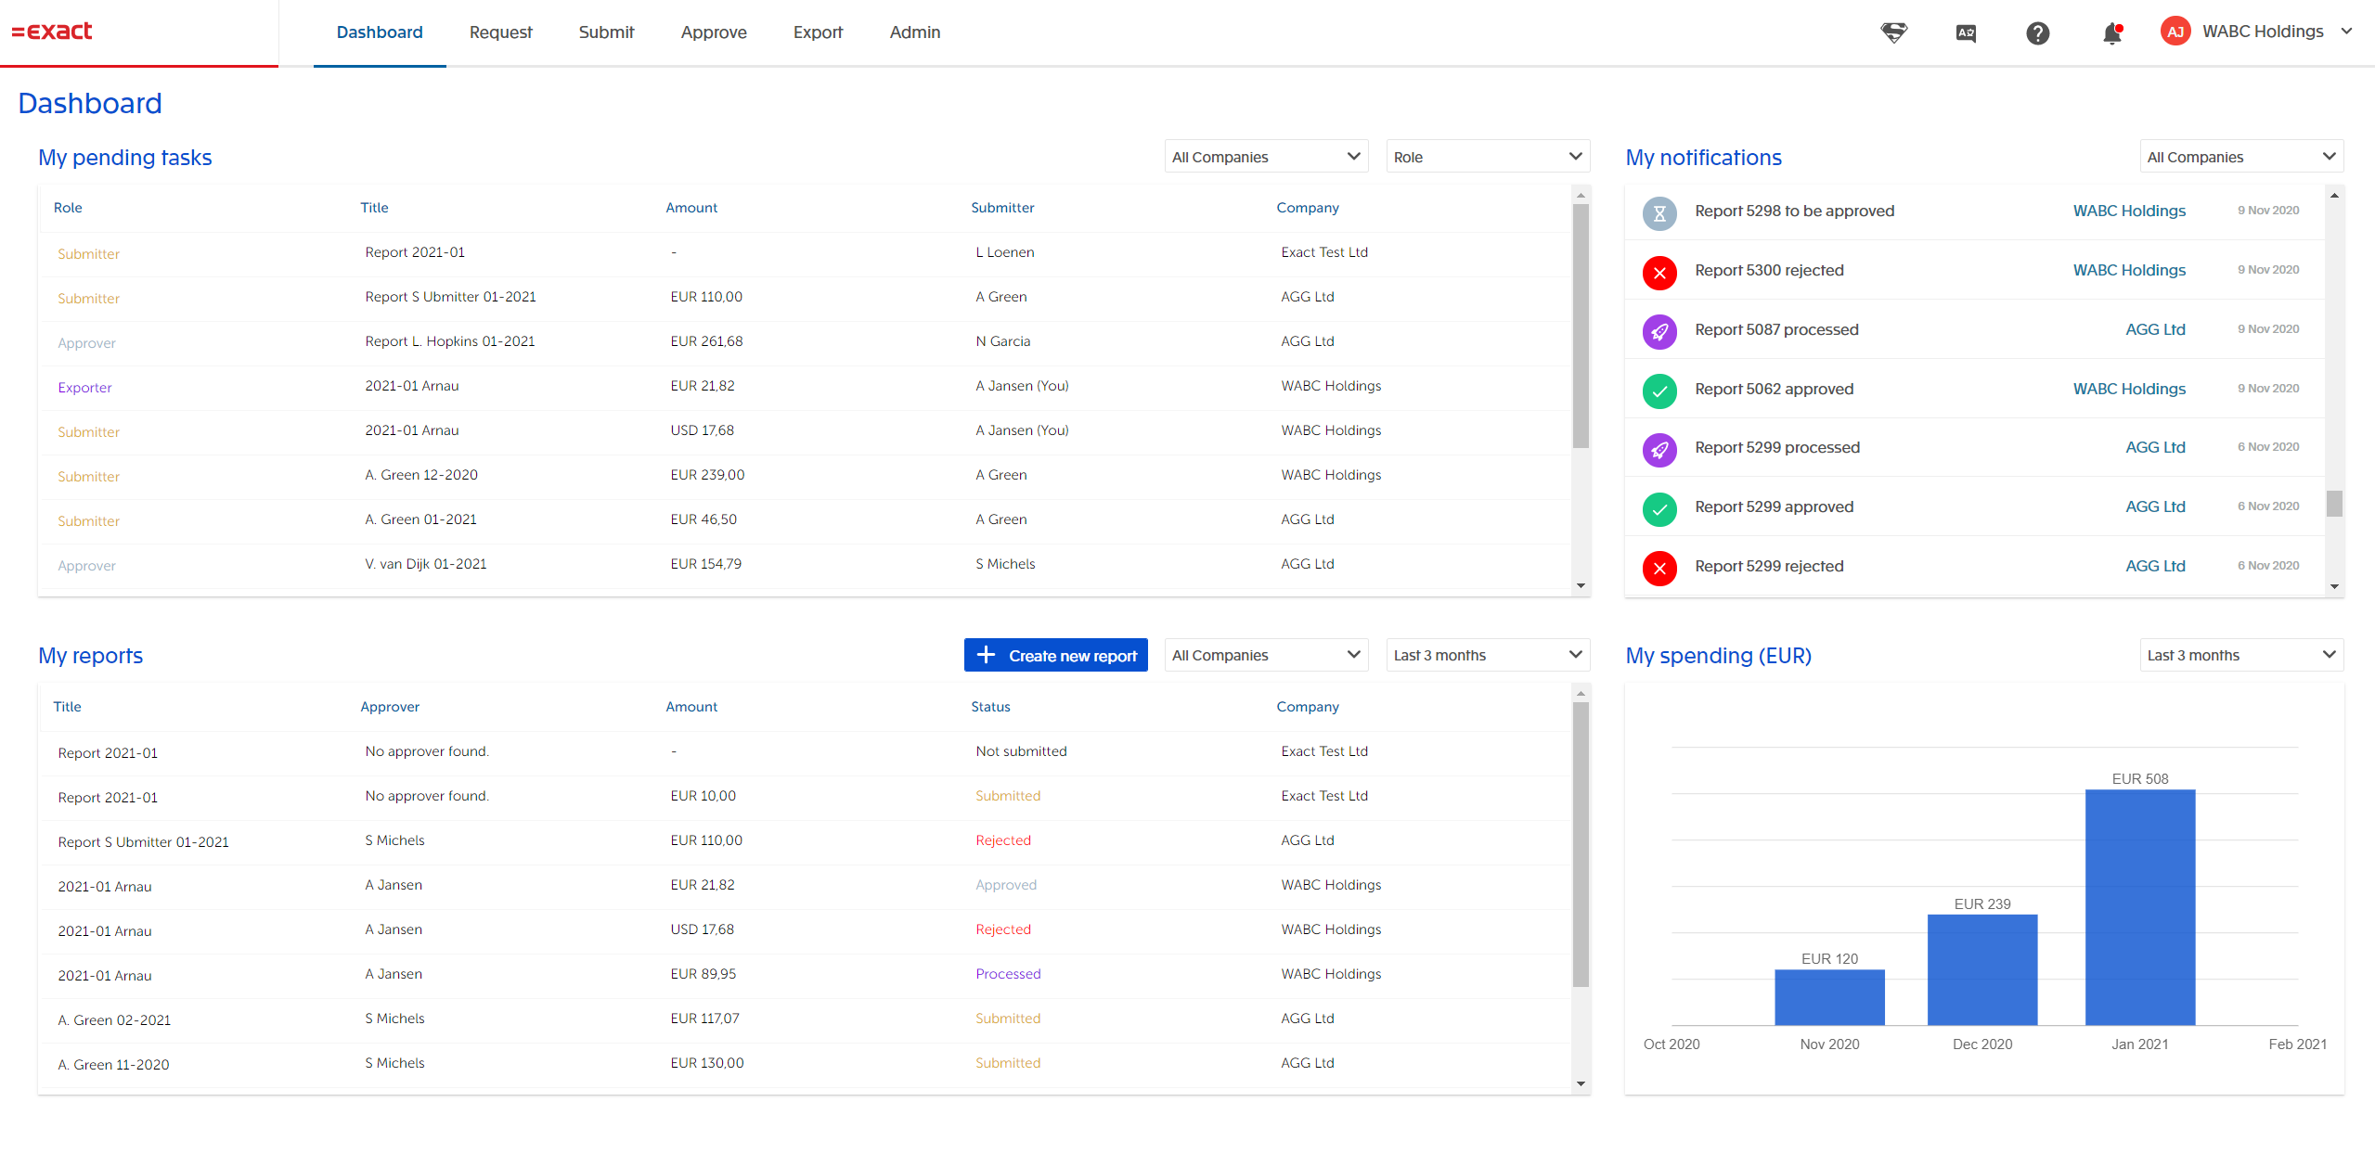This screenshot has width=2375, height=1166.
Task: Sort My reports by Status column
Action: (x=990, y=707)
